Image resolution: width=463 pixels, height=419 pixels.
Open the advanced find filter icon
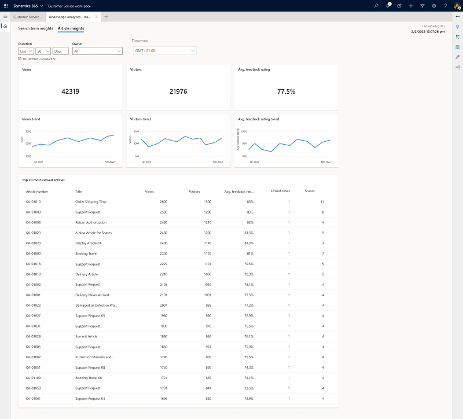(422, 6)
